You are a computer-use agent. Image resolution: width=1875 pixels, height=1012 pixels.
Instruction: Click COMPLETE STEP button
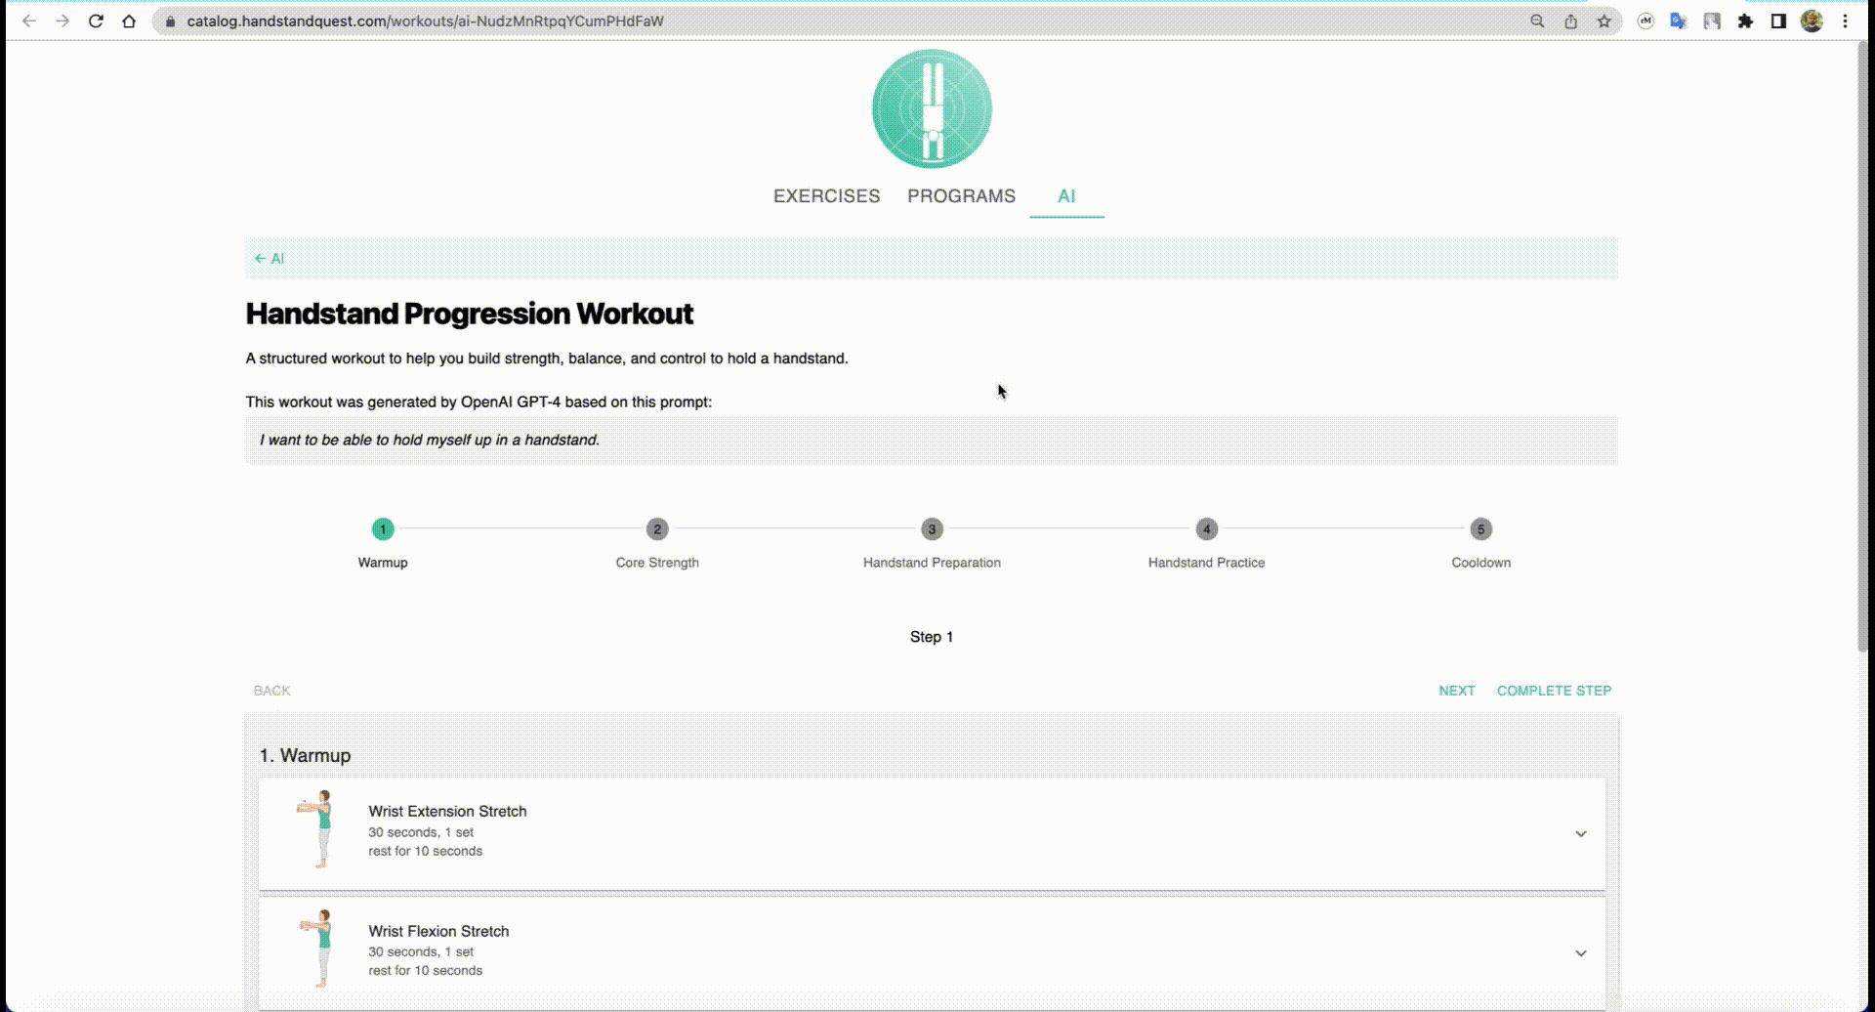tap(1554, 691)
